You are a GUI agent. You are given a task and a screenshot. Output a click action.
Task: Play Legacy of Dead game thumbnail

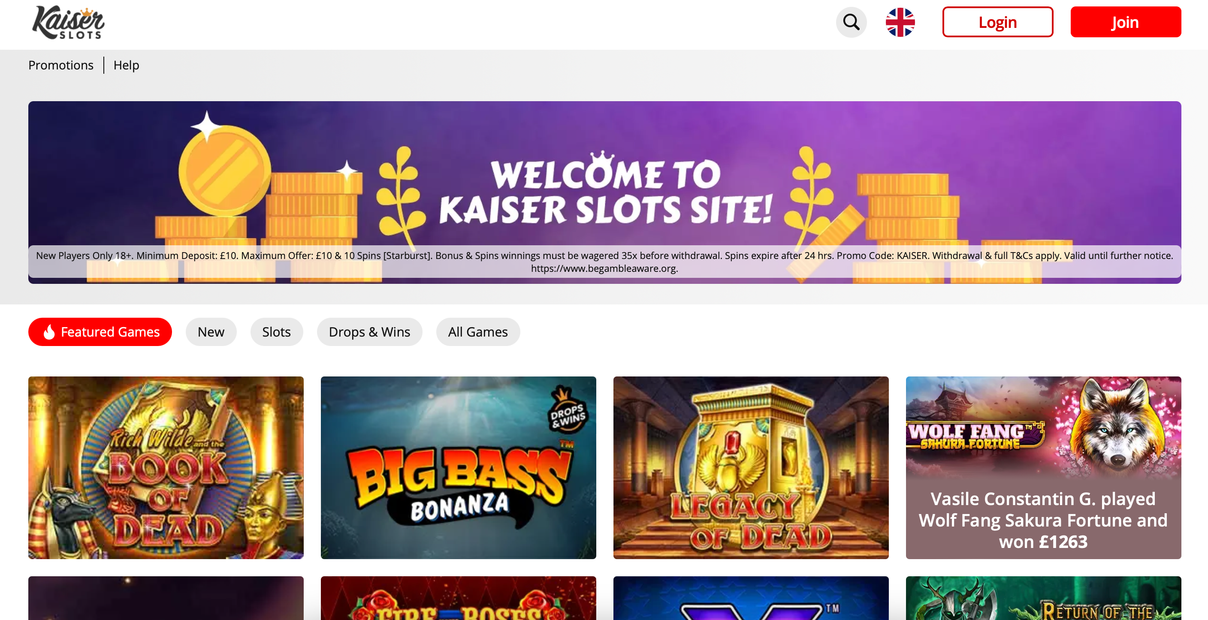[x=751, y=467]
